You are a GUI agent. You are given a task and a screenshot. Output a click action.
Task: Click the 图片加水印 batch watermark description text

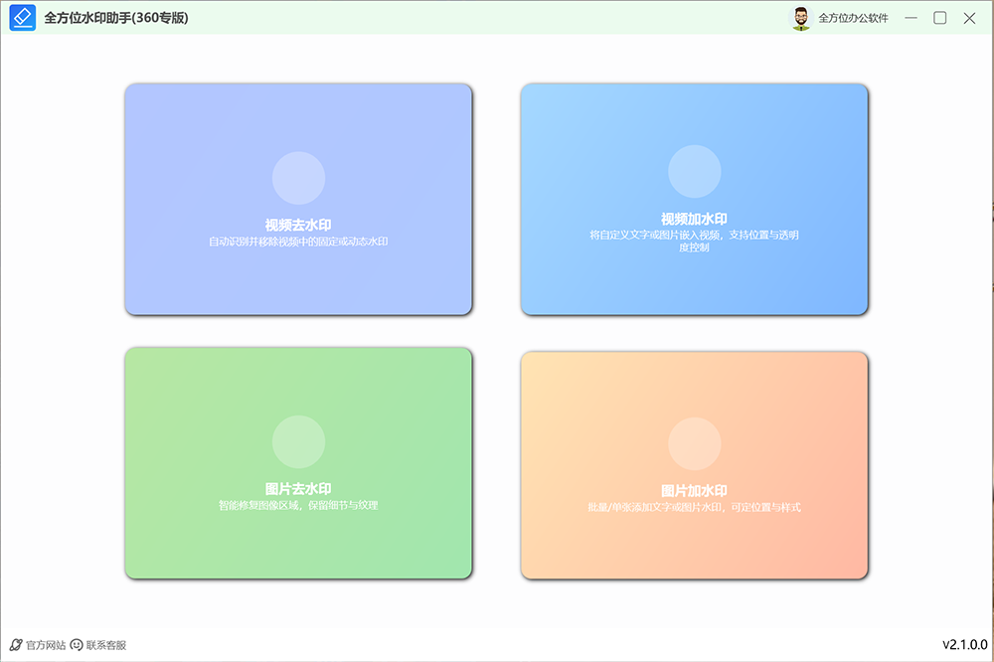point(694,507)
